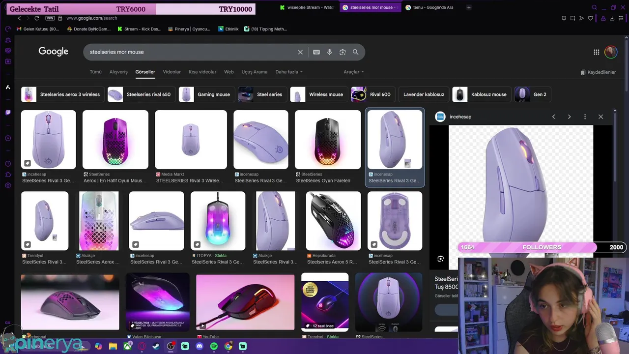
Task: Switch to the Alışveriş tab
Action: (x=118, y=72)
